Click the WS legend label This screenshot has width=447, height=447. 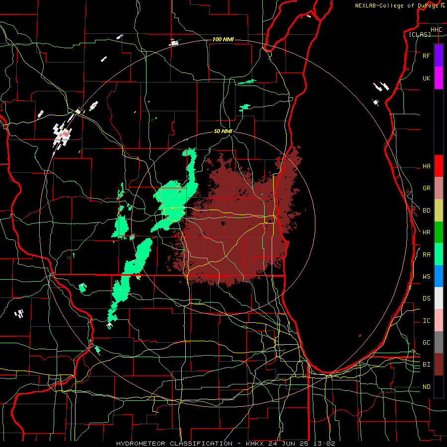tap(426, 277)
